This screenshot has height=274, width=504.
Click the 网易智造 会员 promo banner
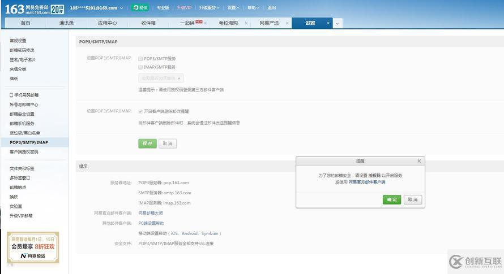tap(33, 247)
